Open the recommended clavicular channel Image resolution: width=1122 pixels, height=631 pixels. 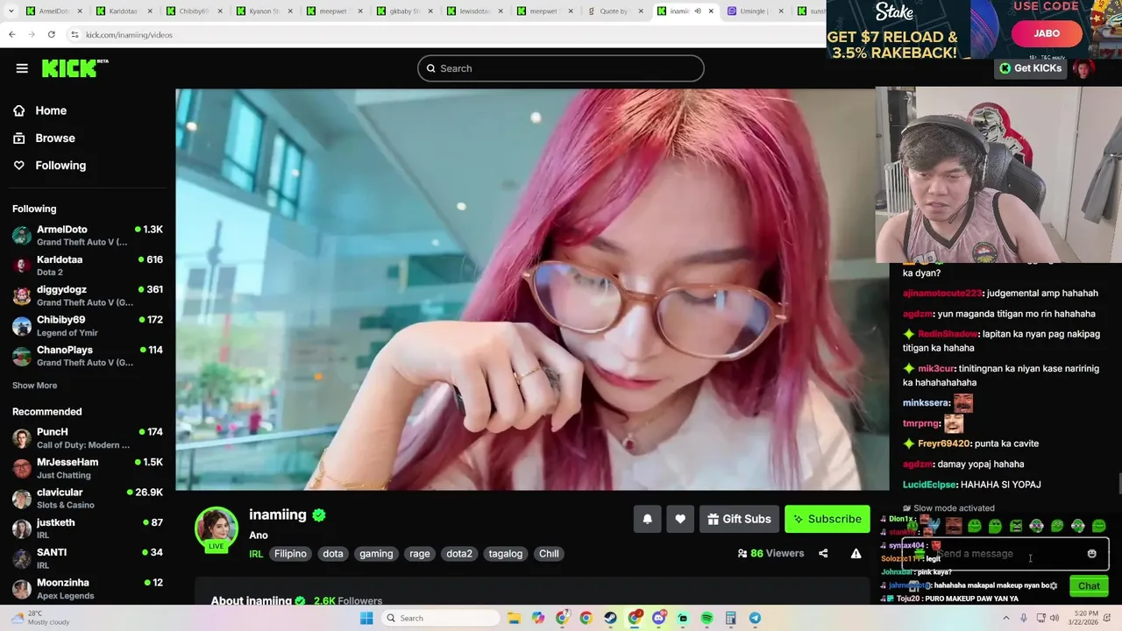tap(88, 498)
